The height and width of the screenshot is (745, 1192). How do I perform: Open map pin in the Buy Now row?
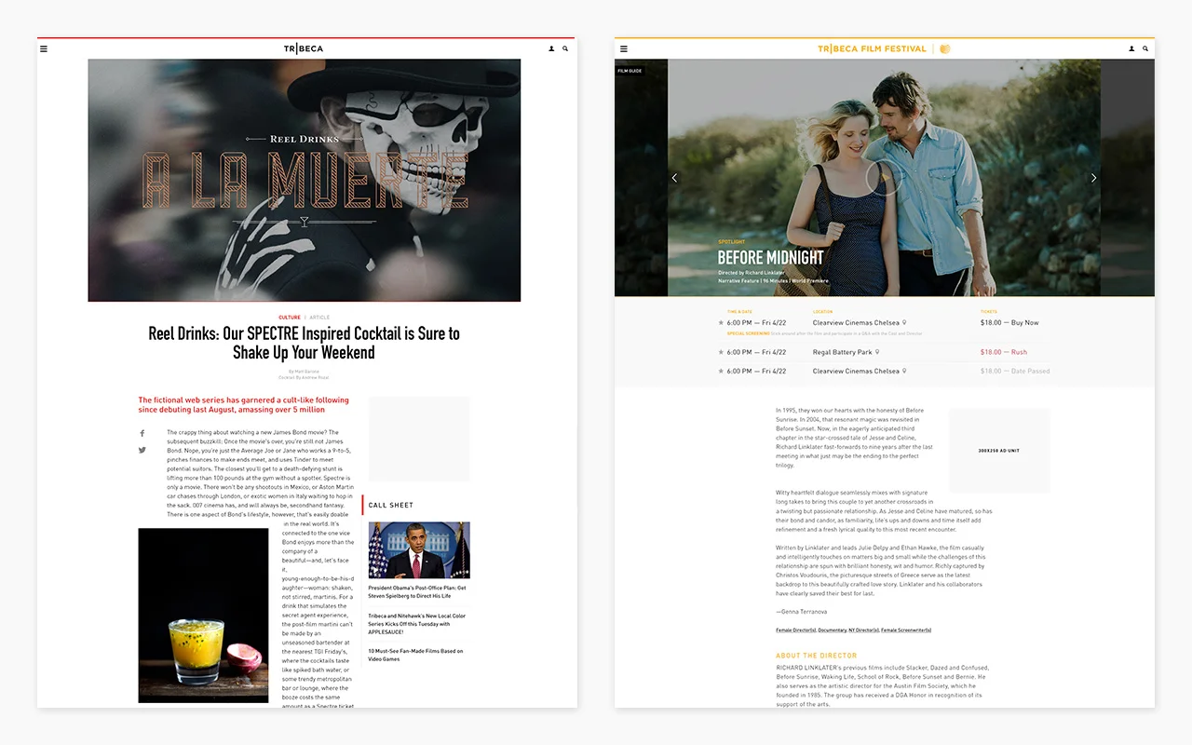tap(904, 322)
